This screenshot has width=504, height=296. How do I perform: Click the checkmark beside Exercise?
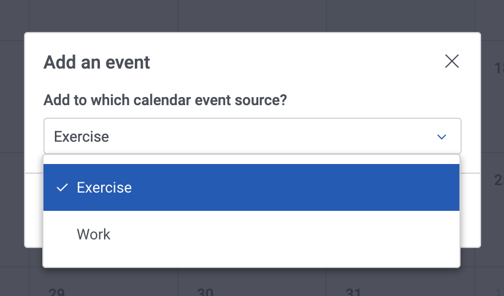point(62,188)
